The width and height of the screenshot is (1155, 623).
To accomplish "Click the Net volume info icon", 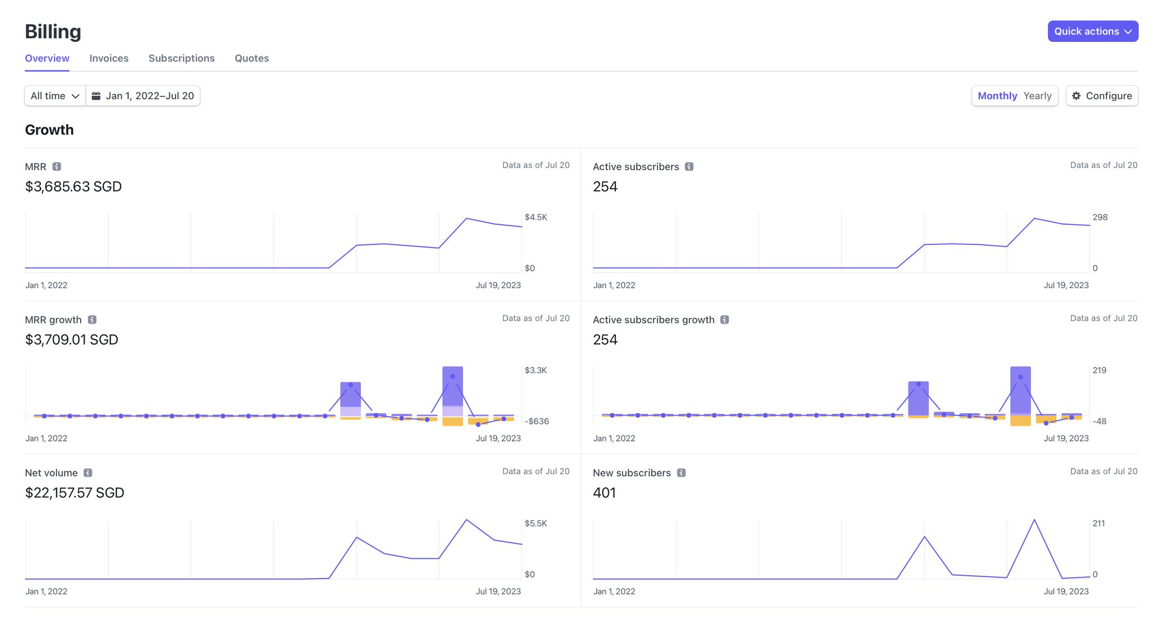I will [89, 472].
